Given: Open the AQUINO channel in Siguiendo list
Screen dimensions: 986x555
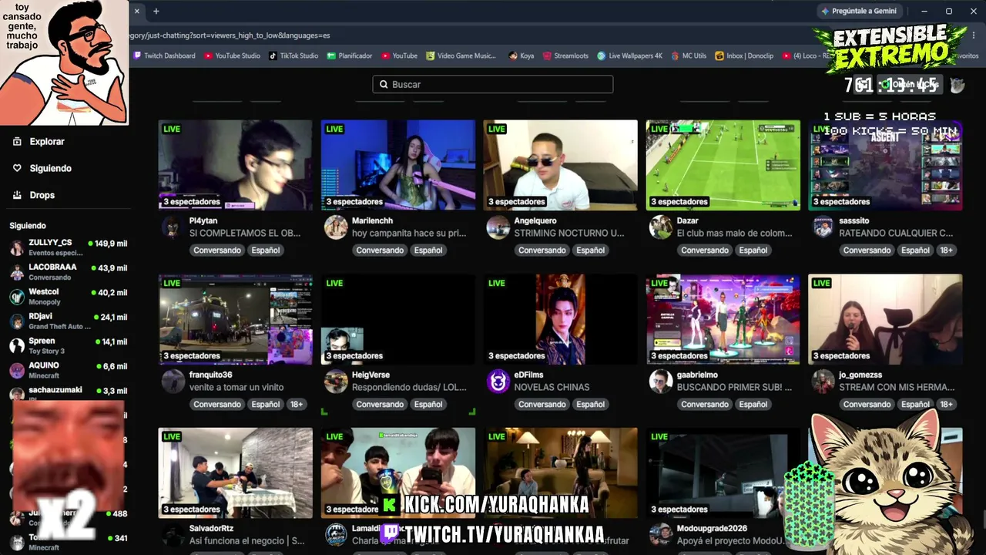Looking at the screenshot, I should click(68, 370).
